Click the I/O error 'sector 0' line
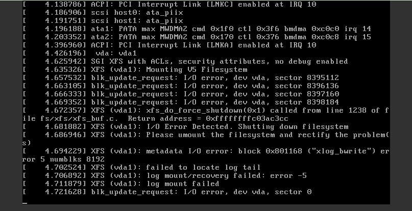Image resolution: width=412 pixels, height=211 pixels. click(167, 192)
